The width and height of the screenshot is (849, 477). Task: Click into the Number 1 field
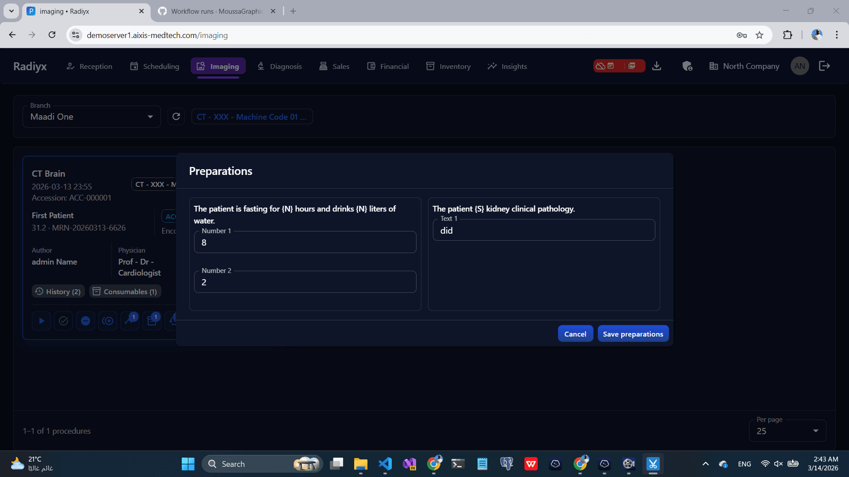pyautogui.click(x=305, y=242)
